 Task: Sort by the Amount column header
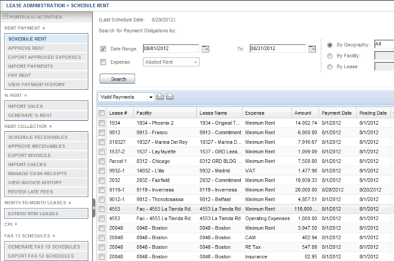pos(305,113)
